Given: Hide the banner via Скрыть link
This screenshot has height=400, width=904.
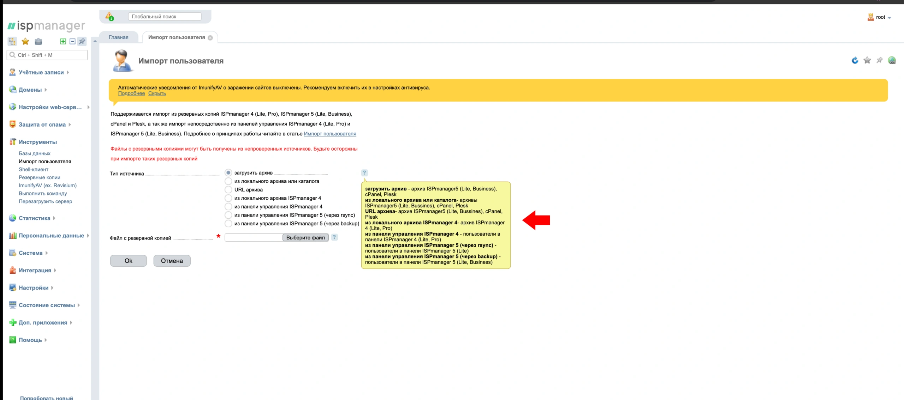Looking at the screenshot, I should (157, 93).
